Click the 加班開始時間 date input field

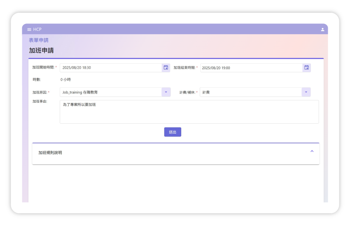[110, 68]
